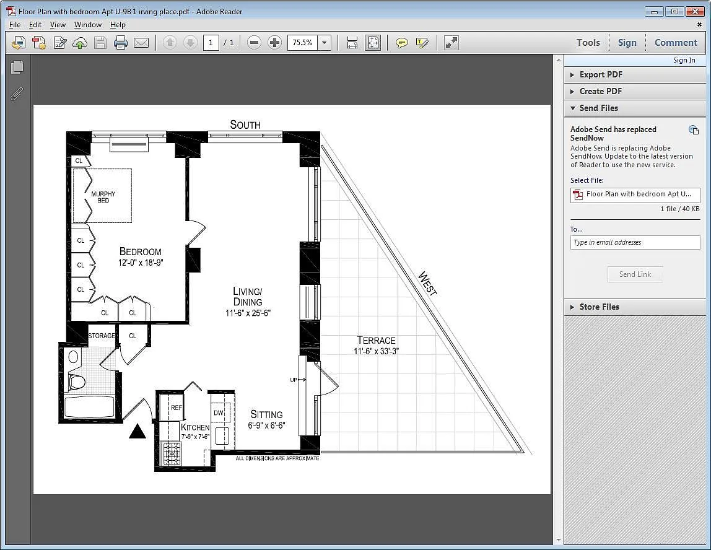Image resolution: width=711 pixels, height=550 pixels.
Task: Select the Highlight text tool
Action: (x=422, y=43)
